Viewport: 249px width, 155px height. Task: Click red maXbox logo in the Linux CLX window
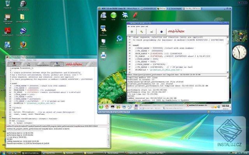point(176,31)
